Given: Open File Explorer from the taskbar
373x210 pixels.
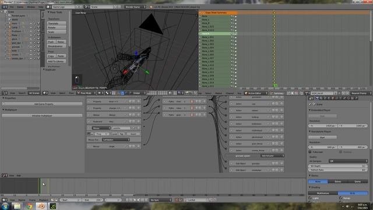Looking at the screenshot, I should (17, 206).
